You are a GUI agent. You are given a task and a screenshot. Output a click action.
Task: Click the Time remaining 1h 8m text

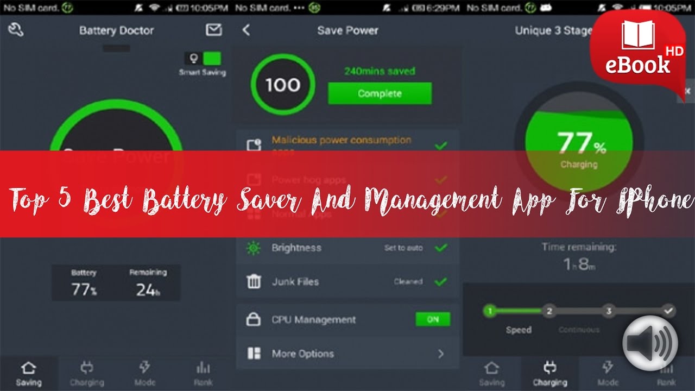pos(579,257)
